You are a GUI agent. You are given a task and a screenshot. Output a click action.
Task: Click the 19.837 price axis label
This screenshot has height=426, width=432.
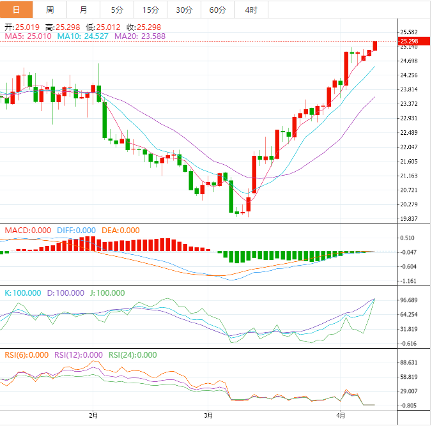click(409, 219)
